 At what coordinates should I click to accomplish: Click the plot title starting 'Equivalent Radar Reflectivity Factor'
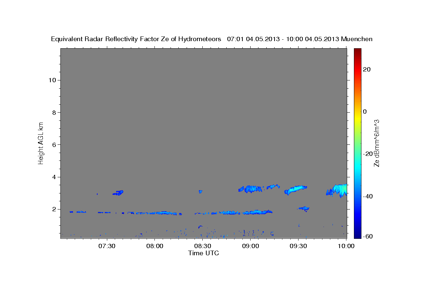click(212, 39)
